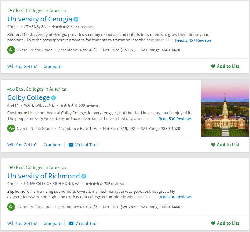Add University of Richmond to list
The width and height of the screenshot is (250, 232).
tap(225, 223)
